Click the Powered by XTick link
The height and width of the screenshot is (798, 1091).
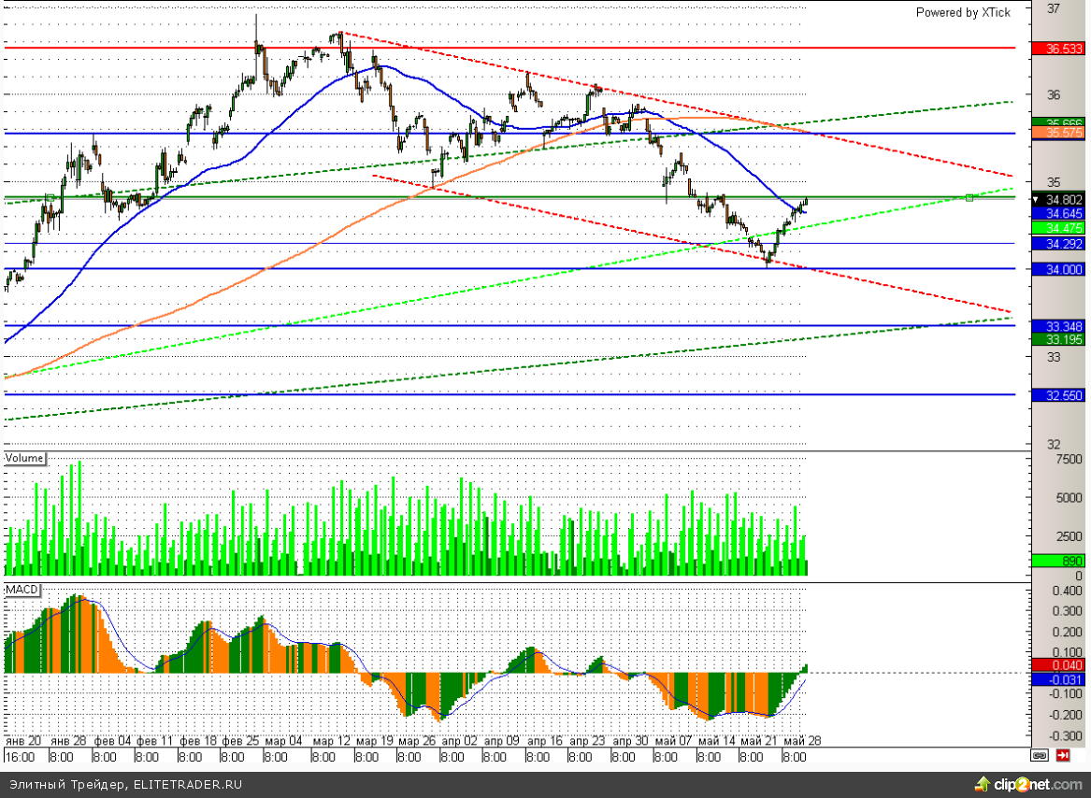click(962, 12)
